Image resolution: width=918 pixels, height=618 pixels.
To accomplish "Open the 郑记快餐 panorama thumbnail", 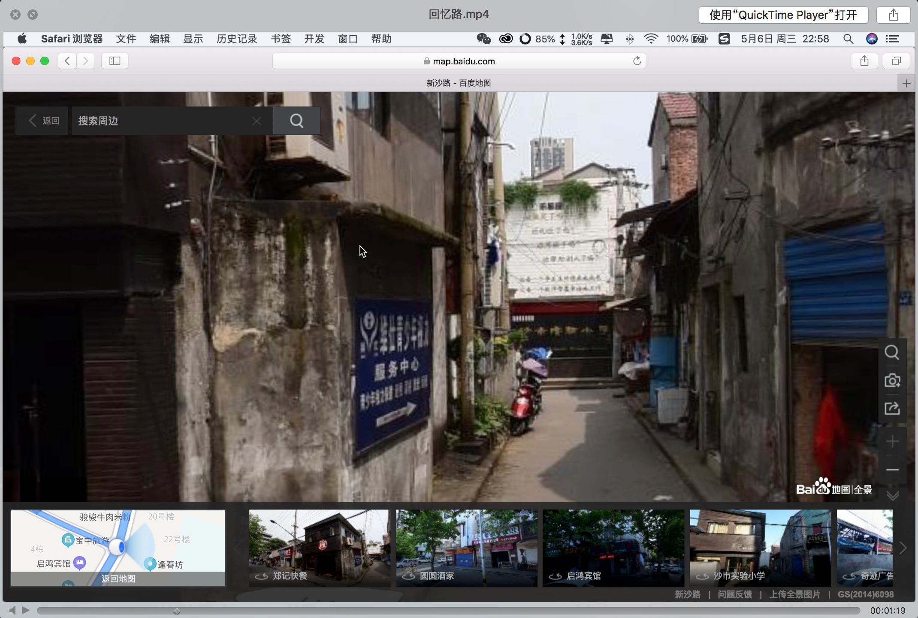I will pyautogui.click(x=320, y=548).
